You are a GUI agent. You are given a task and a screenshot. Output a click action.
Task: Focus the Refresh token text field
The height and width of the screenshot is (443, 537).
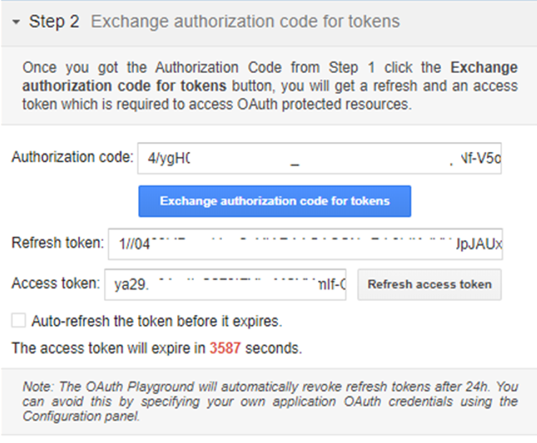click(x=305, y=244)
